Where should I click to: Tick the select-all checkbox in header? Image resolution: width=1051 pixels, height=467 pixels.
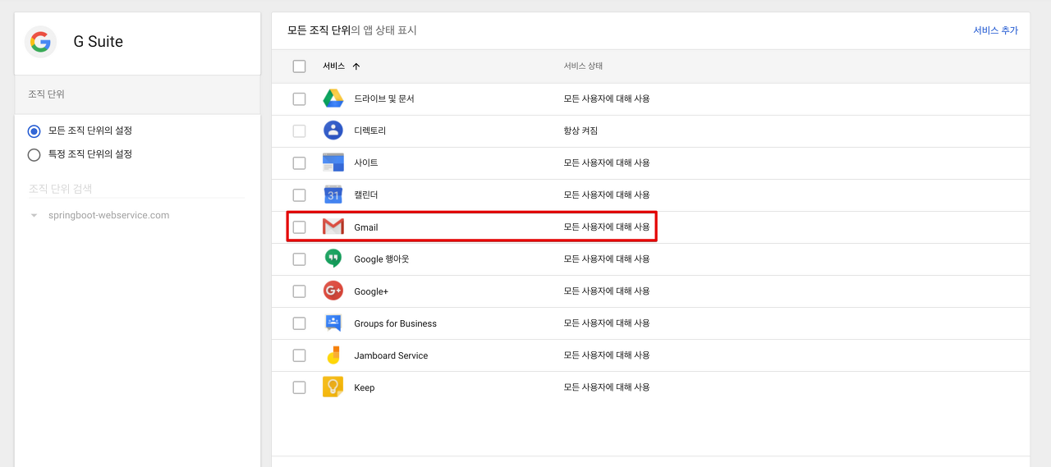[299, 66]
